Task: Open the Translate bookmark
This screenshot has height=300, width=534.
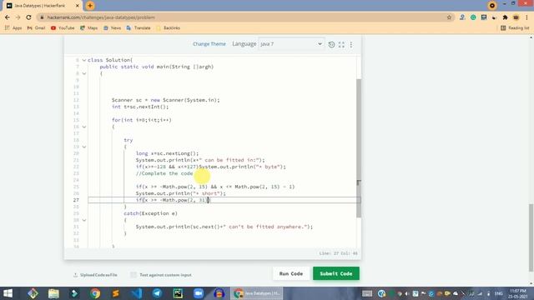Action: click(x=139, y=27)
